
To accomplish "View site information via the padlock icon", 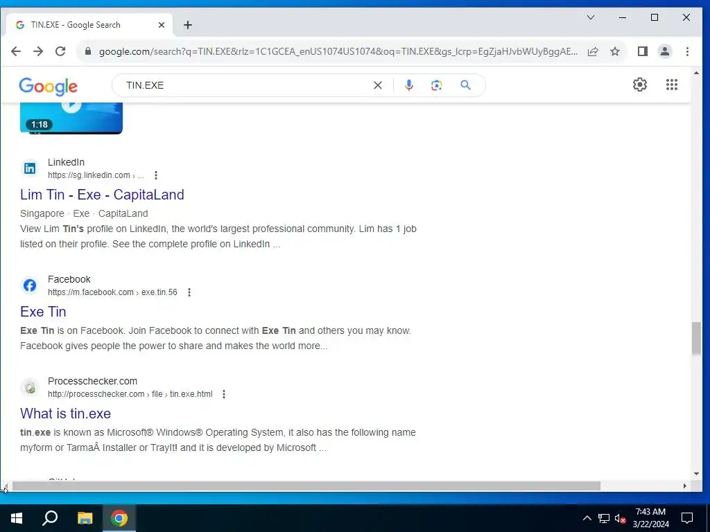I will (x=88, y=51).
